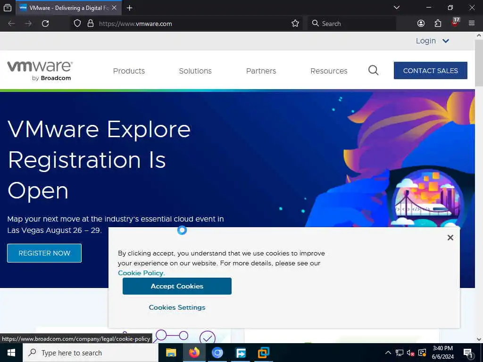The height and width of the screenshot is (362, 483).
Task: Open the extensions puzzle icon
Action: pos(438,24)
